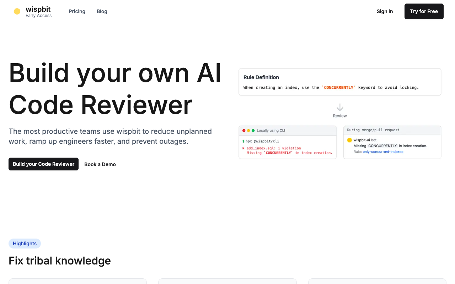Click the Rule Definition heading
The image size is (455, 284).
pyautogui.click(x=261, y=77)
